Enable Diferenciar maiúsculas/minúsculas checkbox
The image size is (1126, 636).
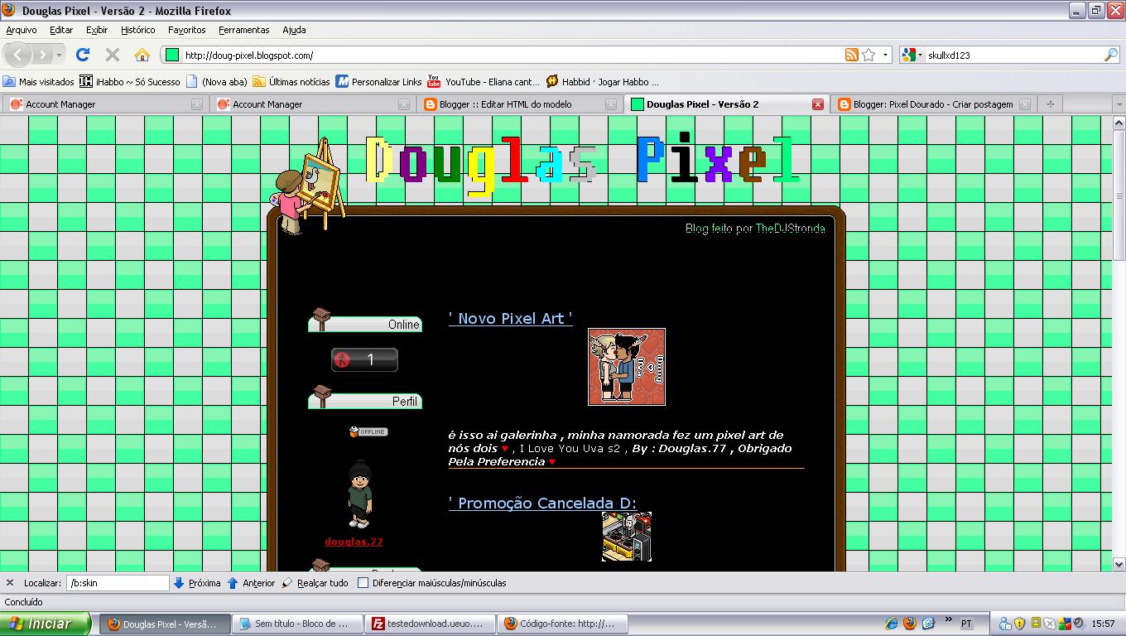(x=363, y=583)
